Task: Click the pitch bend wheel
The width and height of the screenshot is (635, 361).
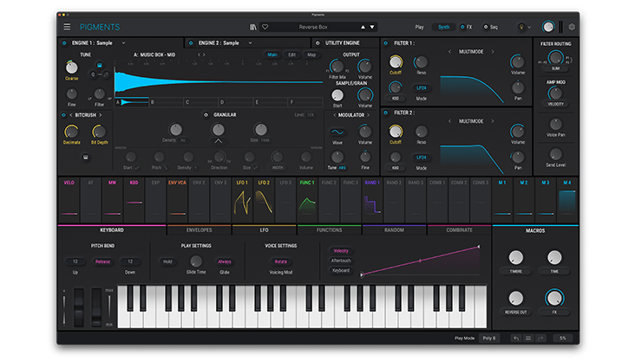Action: (79, 307)
